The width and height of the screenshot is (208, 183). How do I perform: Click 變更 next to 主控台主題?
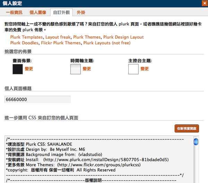pos(145,69)
